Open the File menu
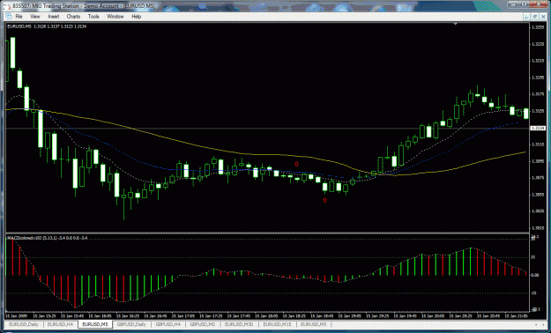This screenshot has width=551, height=333. pyautogui.click(x=19, y=17)
